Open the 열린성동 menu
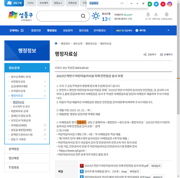 click(84, 31)
